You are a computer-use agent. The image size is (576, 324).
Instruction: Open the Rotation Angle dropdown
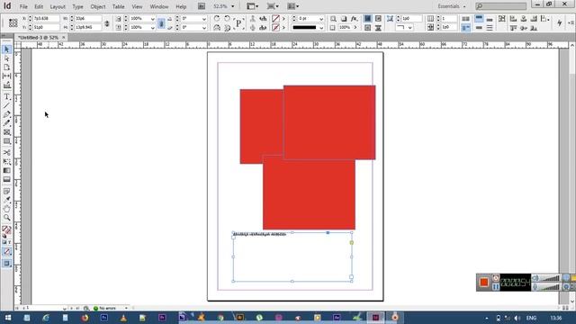coord(204,18)
